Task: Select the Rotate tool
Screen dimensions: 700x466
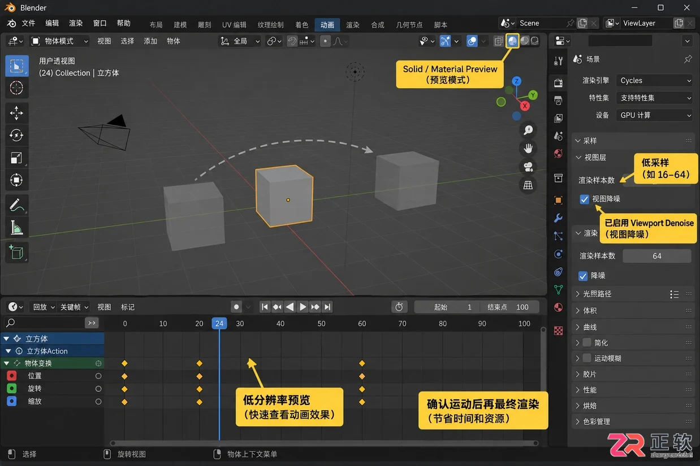Action: point(16,136)
